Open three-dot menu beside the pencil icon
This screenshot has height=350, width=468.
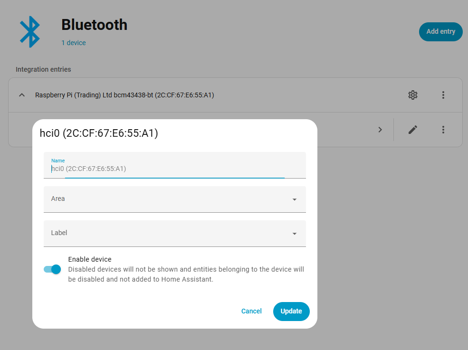click(x=443, y=130)
